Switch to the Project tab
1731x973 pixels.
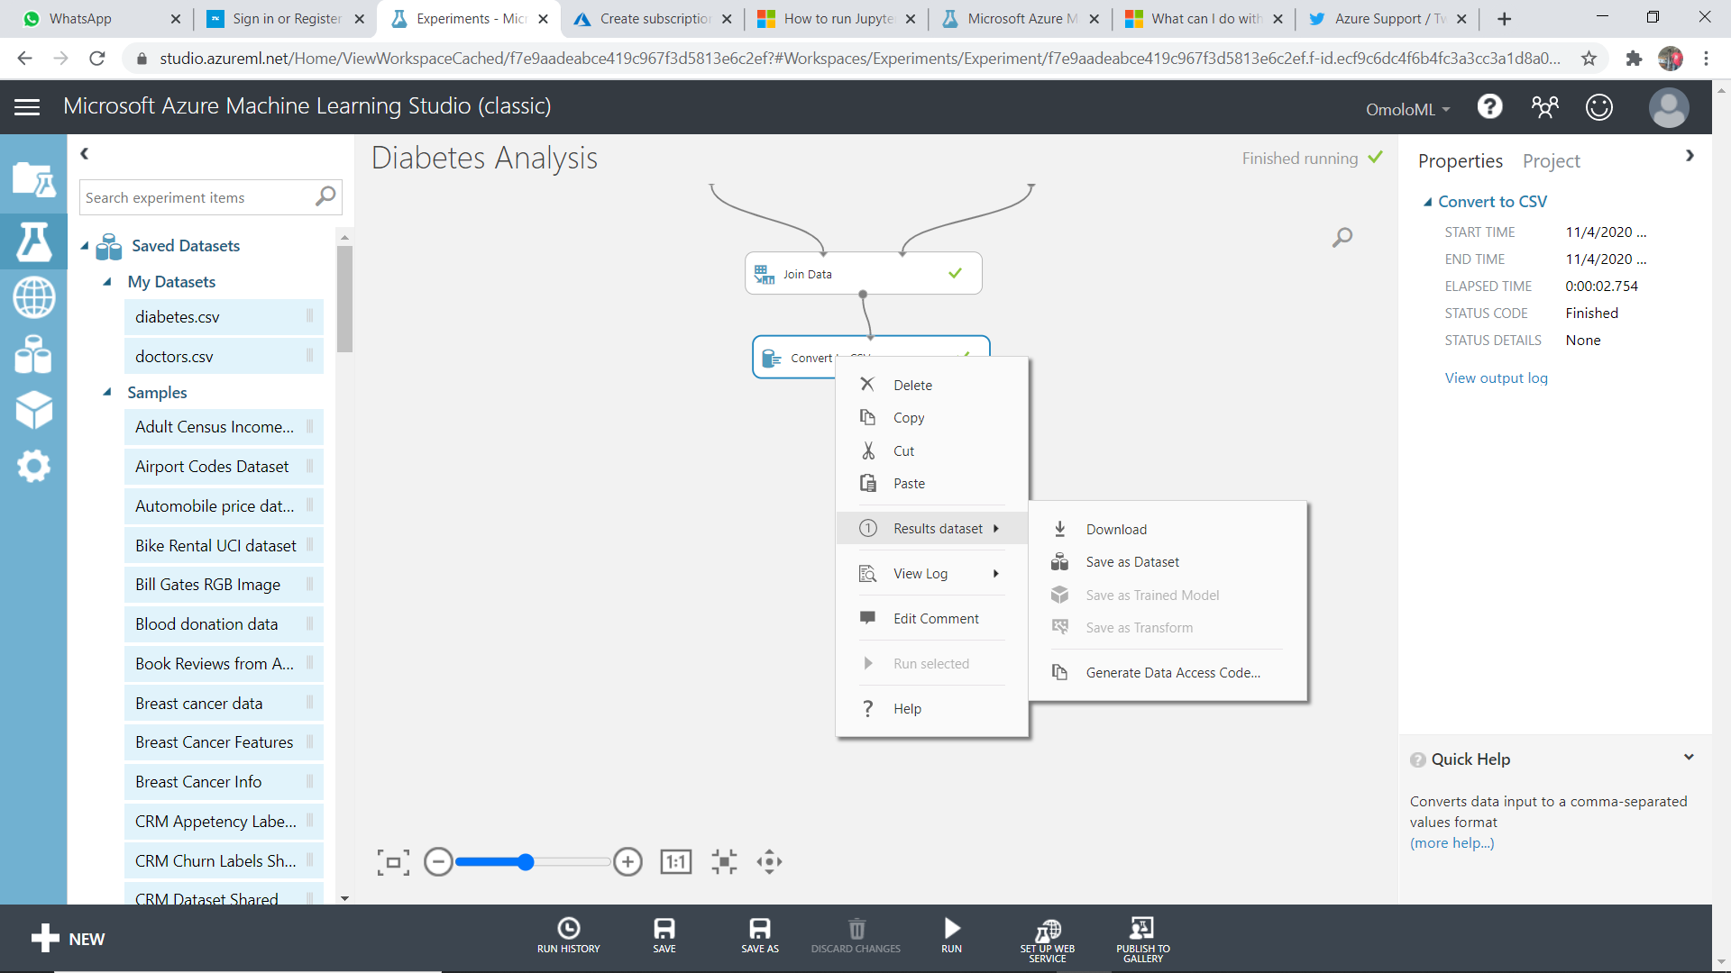click(x=1551, y=160)
